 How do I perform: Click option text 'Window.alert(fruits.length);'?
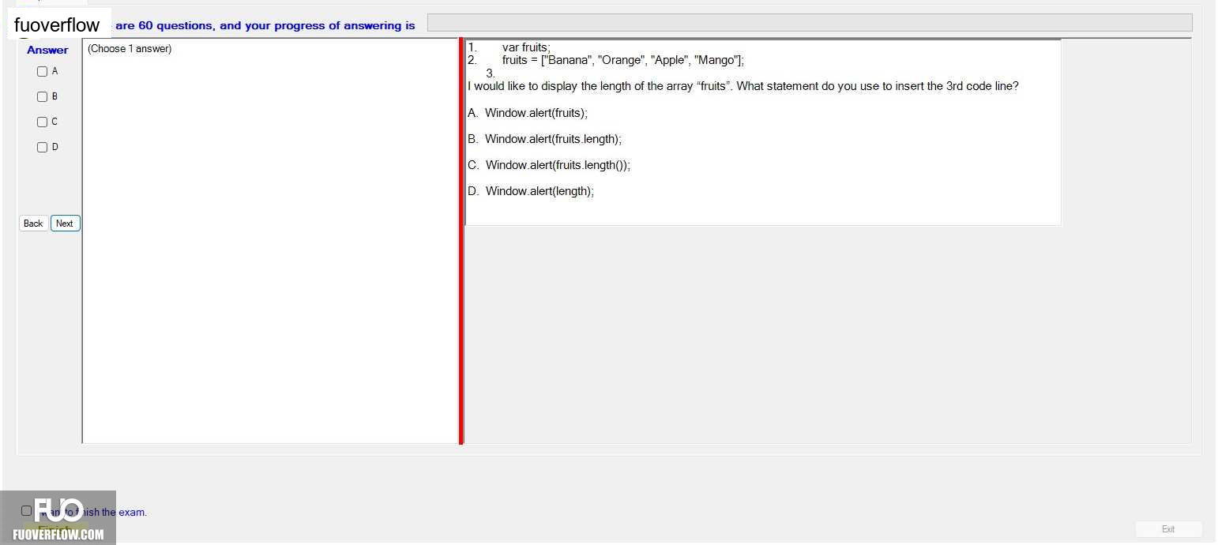click(x=553, y=139)
